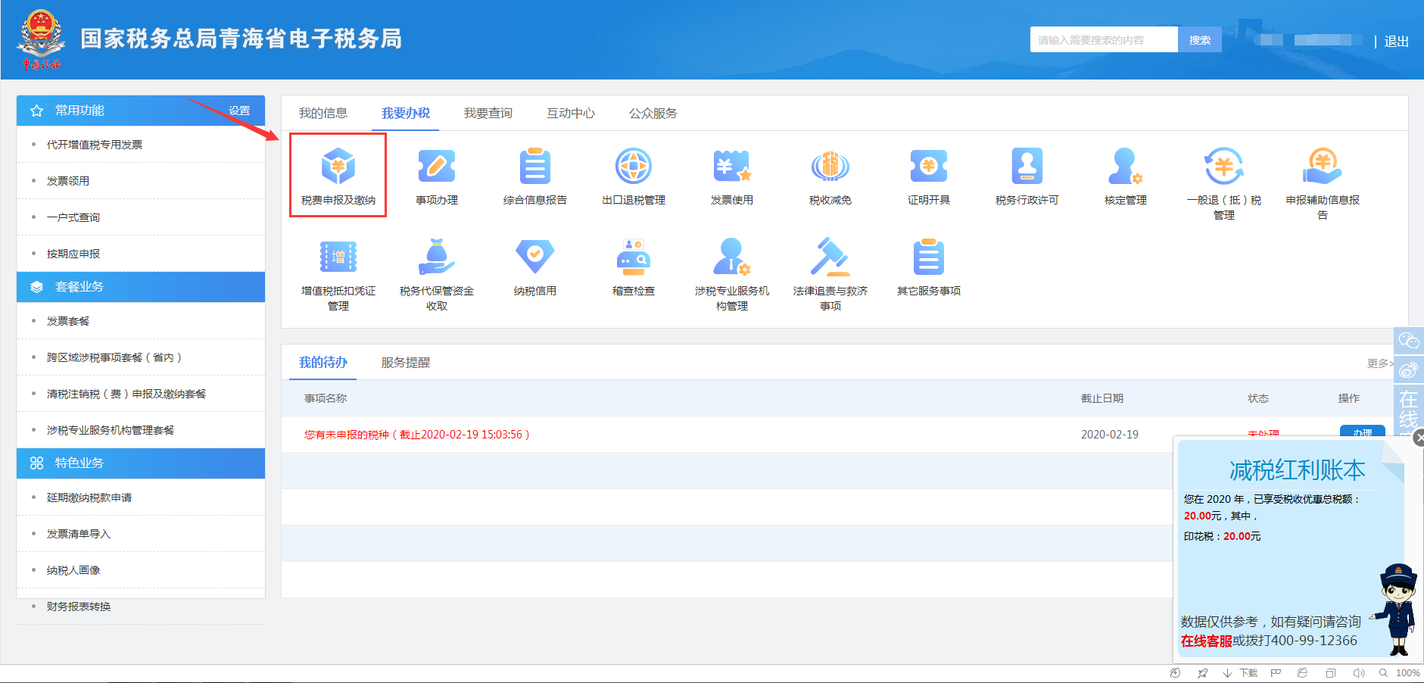Open 按期应申报 in sidebar

(x=73, y=254)
